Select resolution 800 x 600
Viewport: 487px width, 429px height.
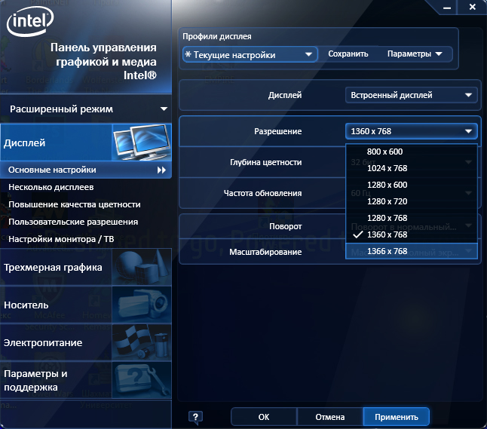411,152
